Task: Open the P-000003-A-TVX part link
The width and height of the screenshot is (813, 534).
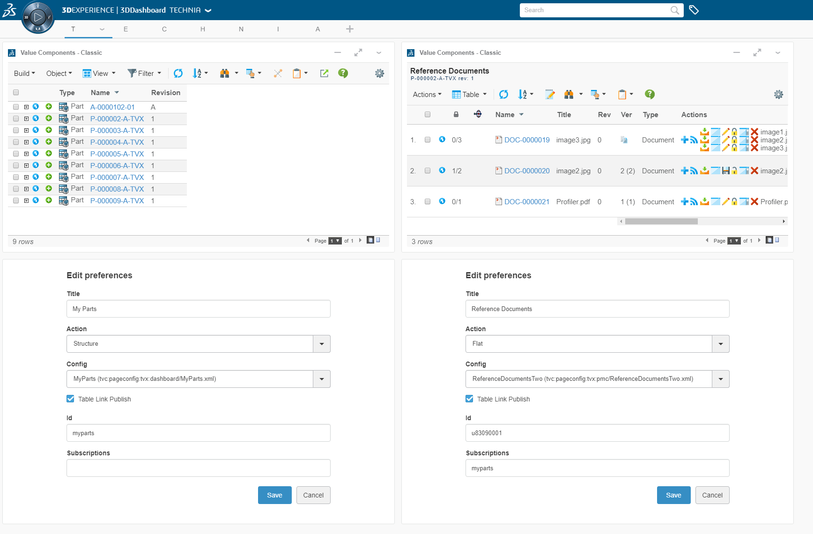Action: (117, 131)
